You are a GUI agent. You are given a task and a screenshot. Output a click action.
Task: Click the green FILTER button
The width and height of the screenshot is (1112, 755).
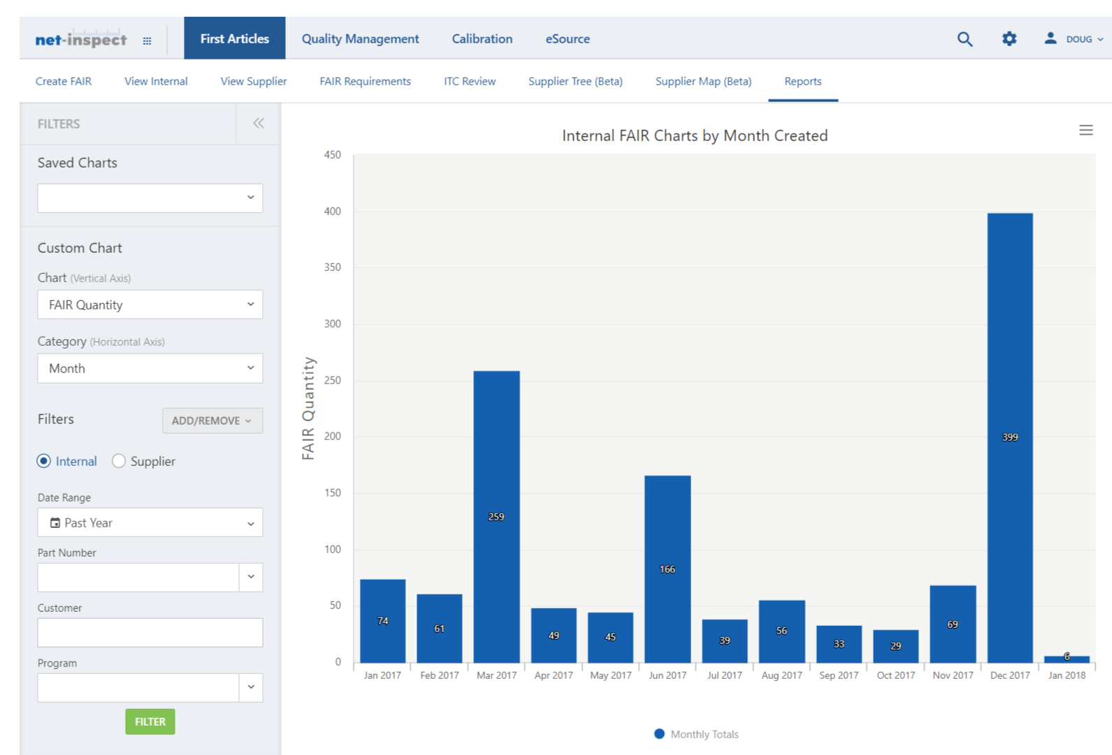point(150,721)
